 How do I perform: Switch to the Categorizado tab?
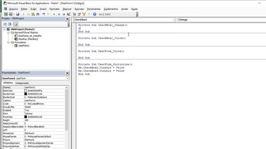22,83
